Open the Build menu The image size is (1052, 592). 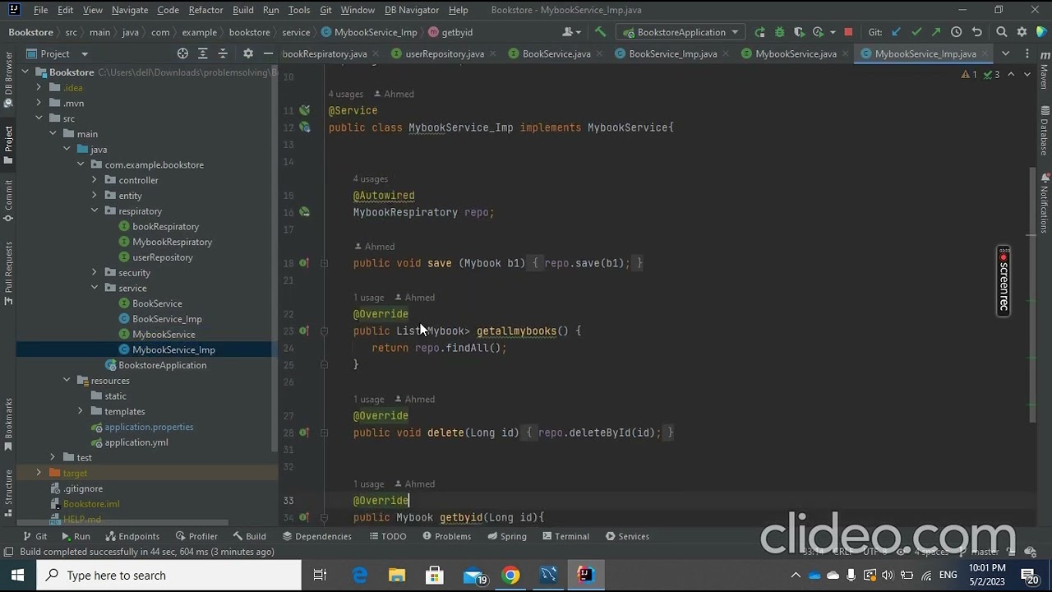pos(243,10)
